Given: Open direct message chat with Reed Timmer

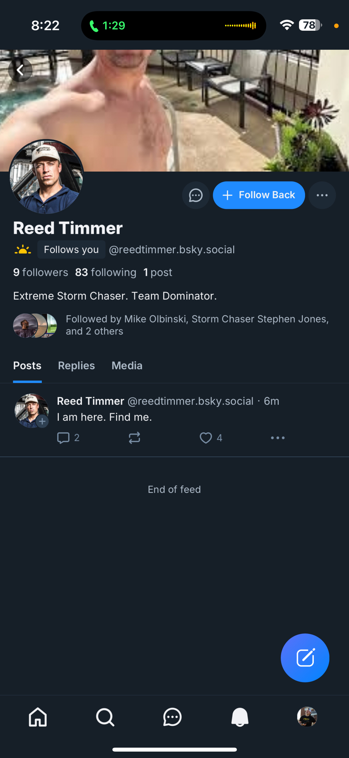Looking at the screenshot, I should (x=196, y=195).
